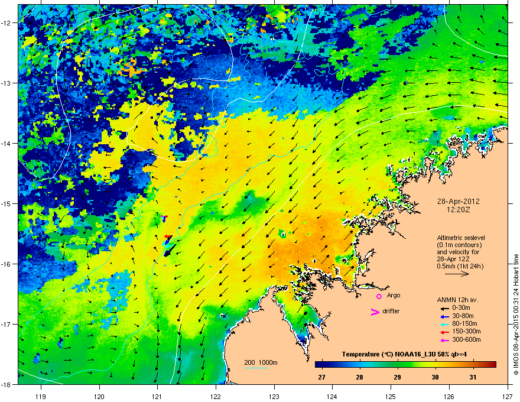This screenshot has height=402, width=520.
Task: Click the longitude axis label 120
Action: coord(99,396)
